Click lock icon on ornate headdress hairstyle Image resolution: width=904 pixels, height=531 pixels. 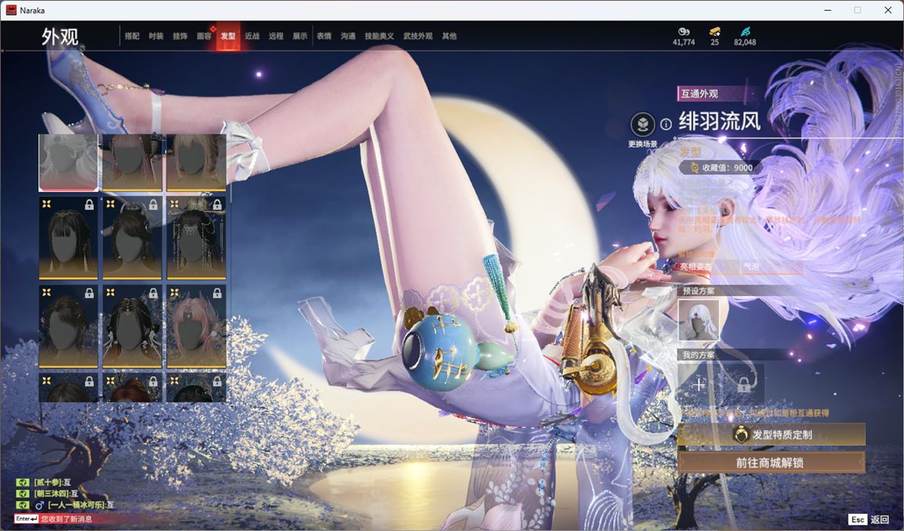[x=217, y=205]
